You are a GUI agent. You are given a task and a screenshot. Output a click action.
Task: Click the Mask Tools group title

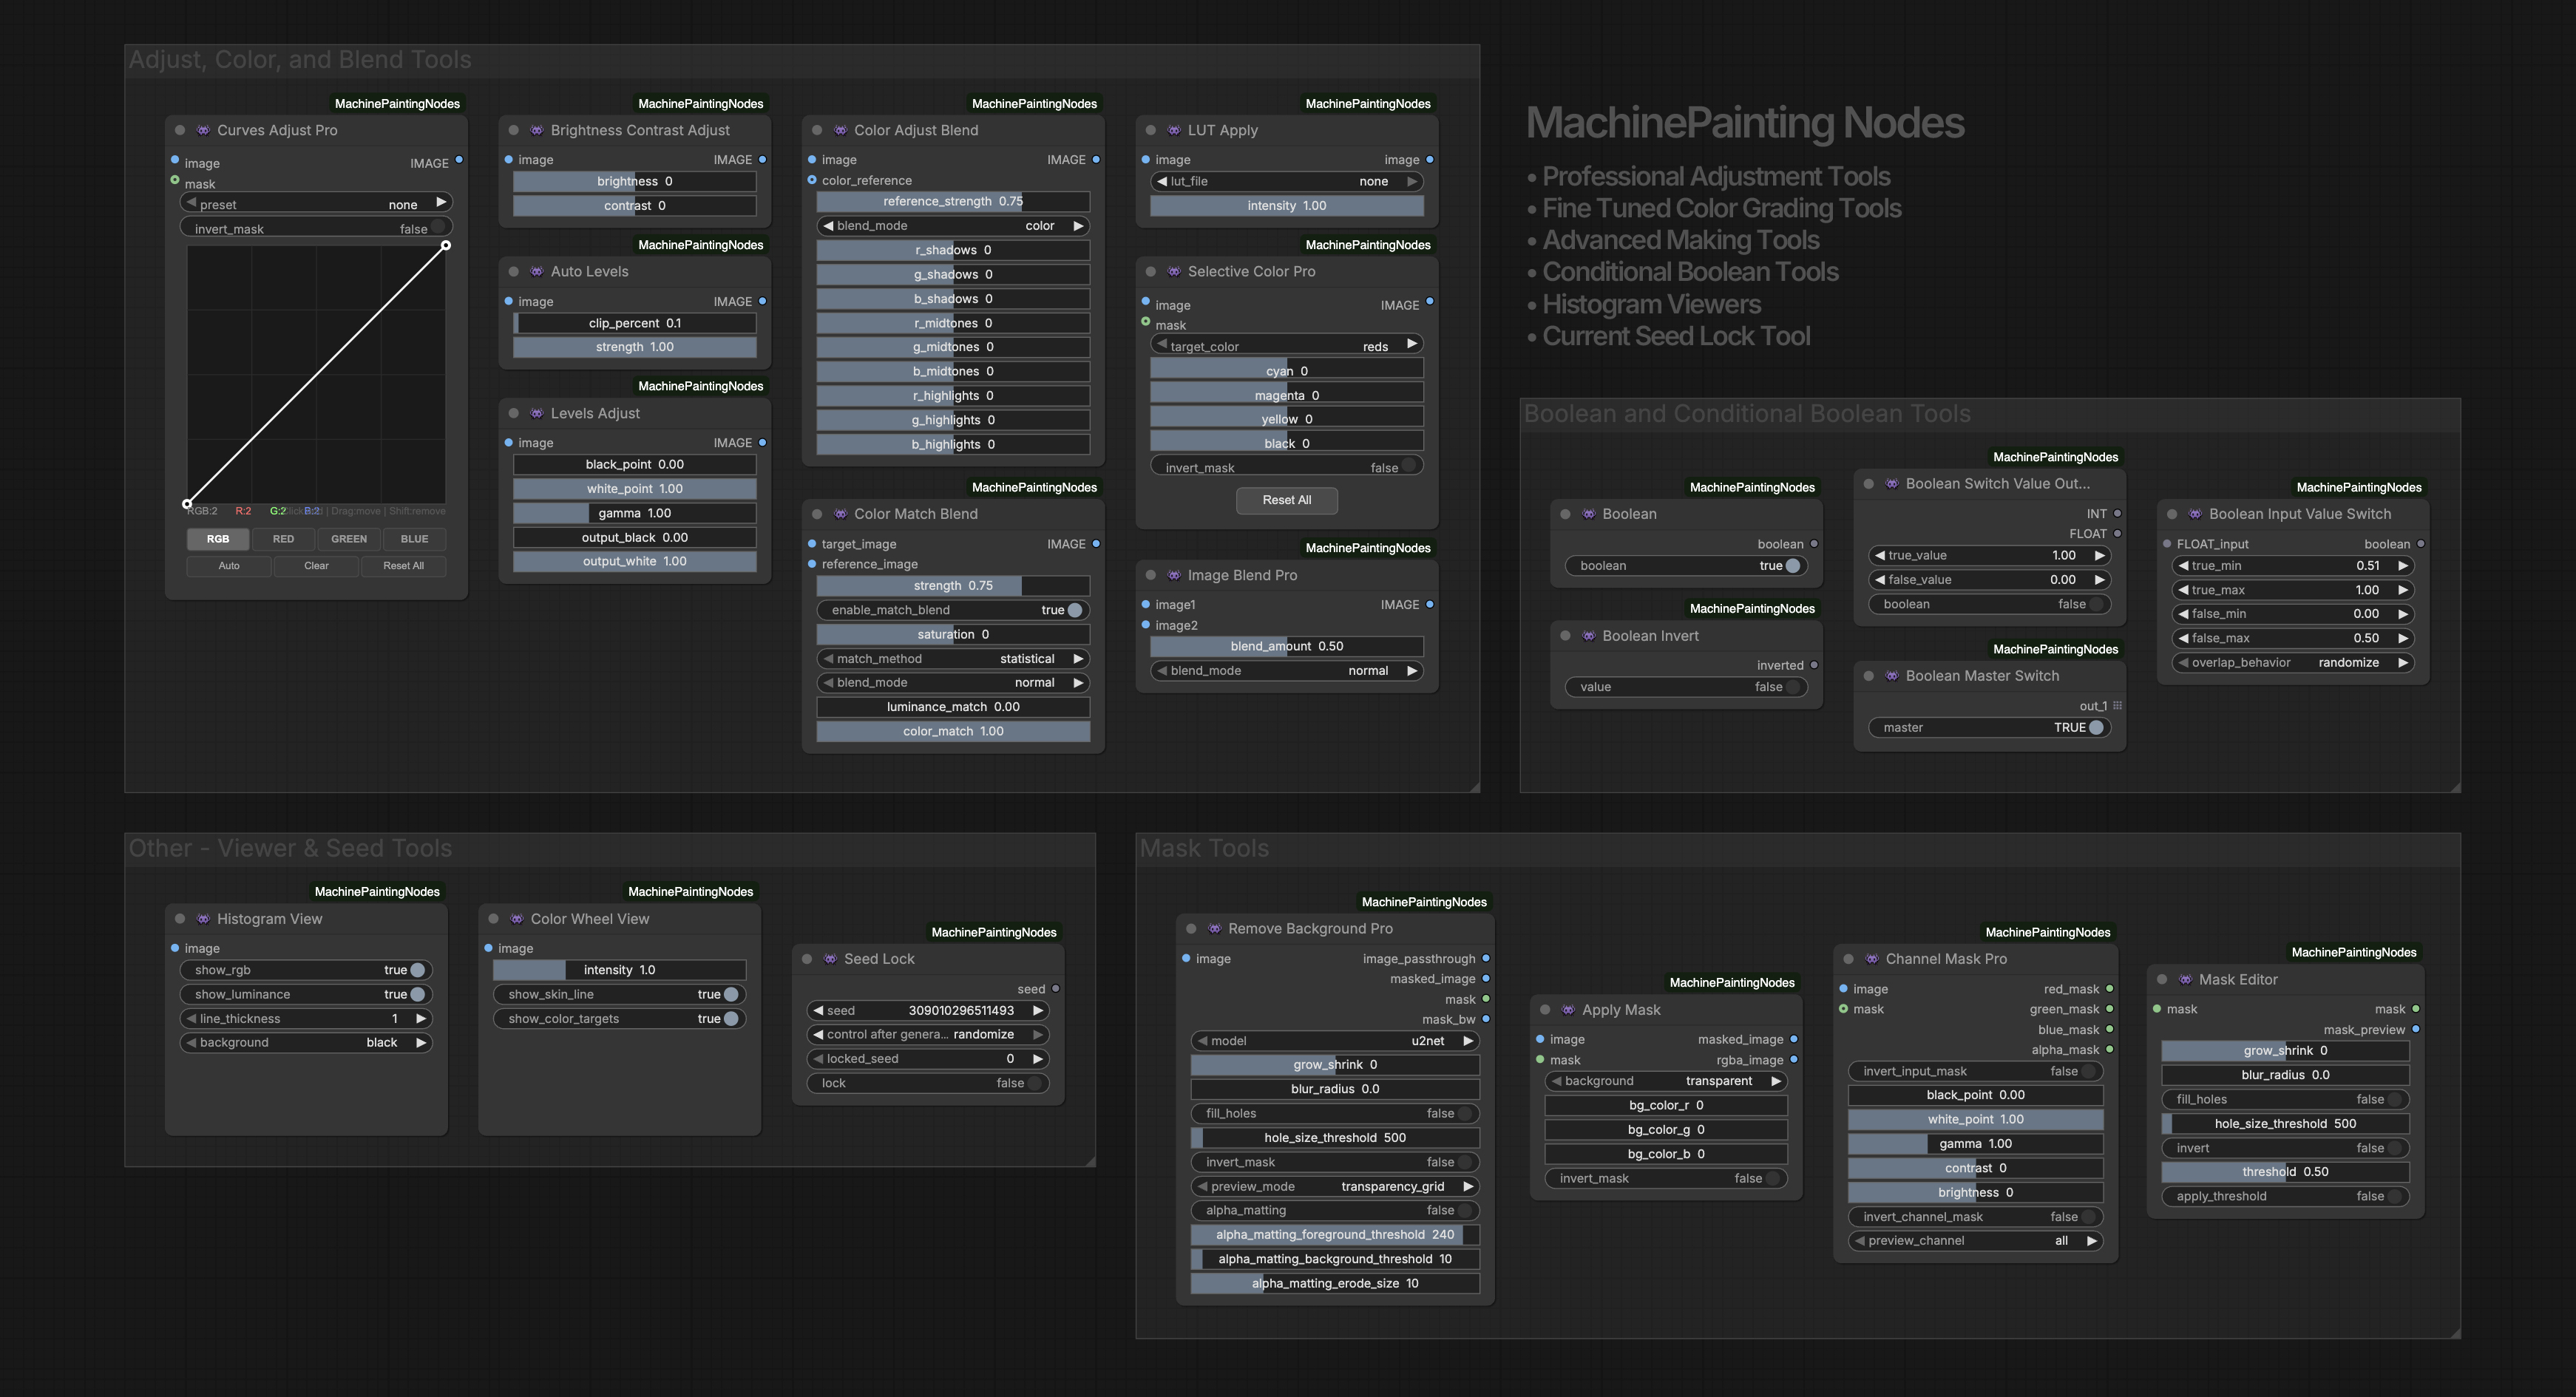[1204, 849]
